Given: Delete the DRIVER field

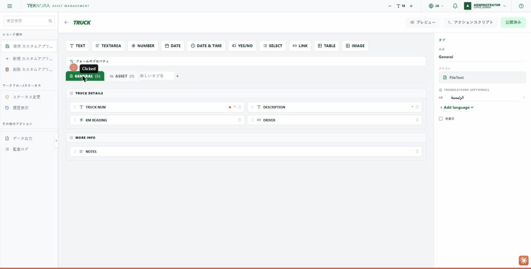Looking at the screenshot, I should click(417, 120).
